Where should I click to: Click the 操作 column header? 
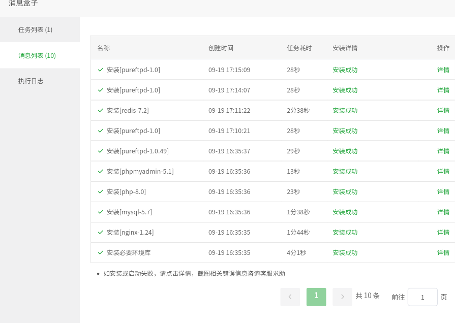click(x=443, y=48)
